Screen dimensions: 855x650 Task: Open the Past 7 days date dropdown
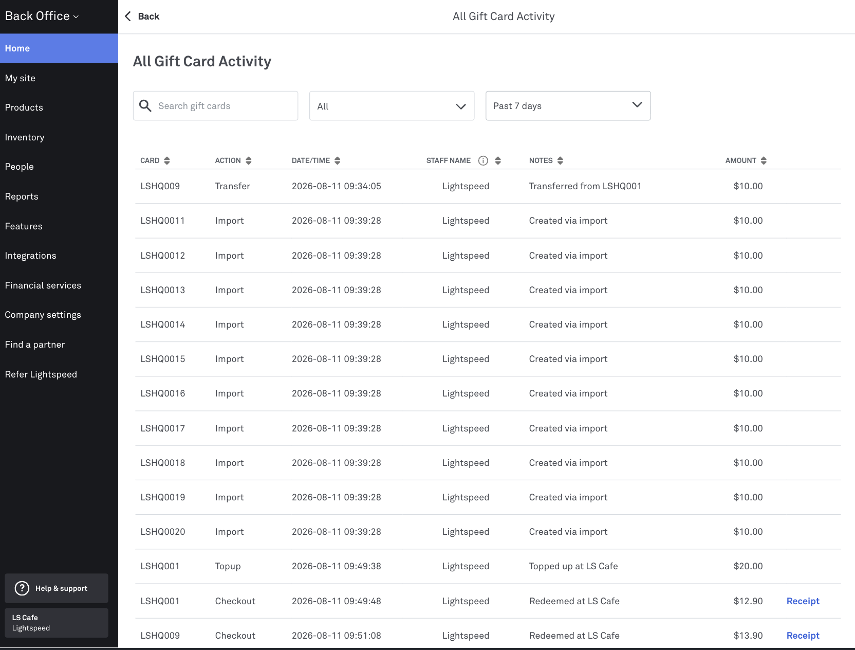pos(568,106)
